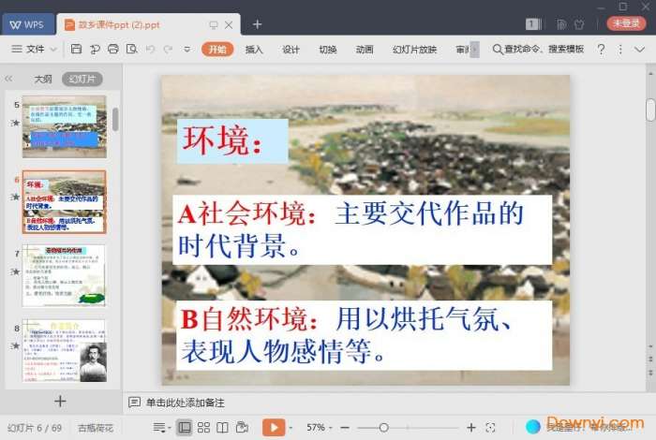Click the zoom slider handle

click(x=383, y=428)
